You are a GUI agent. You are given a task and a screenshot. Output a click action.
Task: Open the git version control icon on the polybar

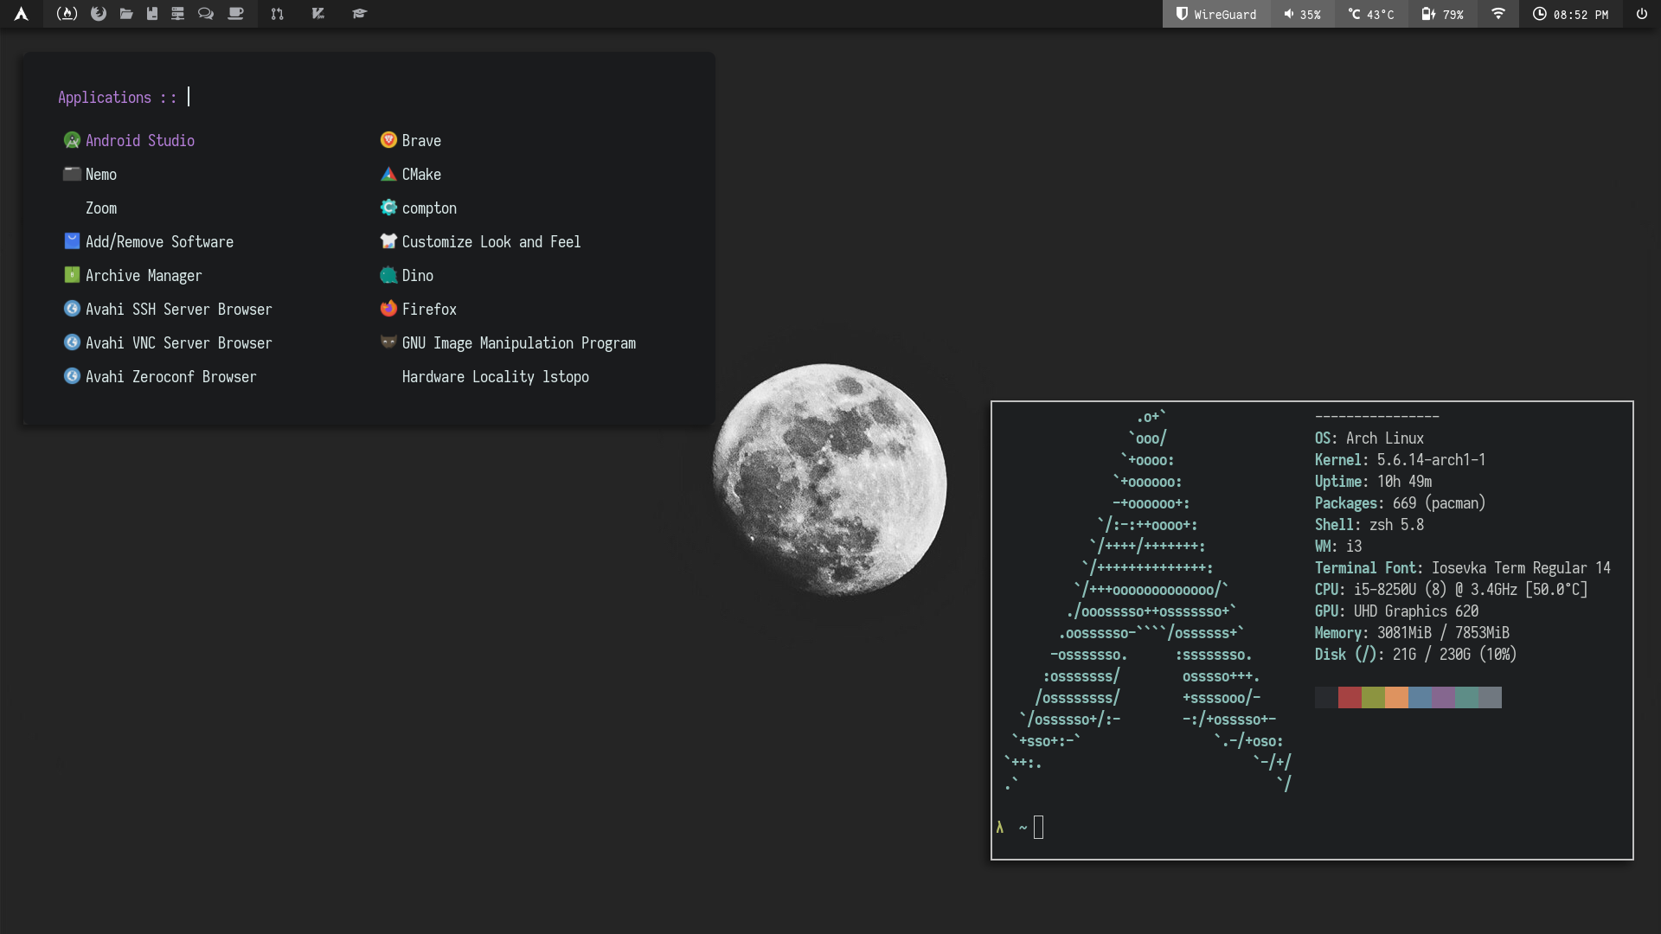278,14
